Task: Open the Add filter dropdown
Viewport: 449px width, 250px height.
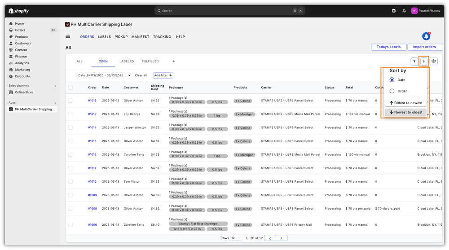Action: (x=163, y=75)
